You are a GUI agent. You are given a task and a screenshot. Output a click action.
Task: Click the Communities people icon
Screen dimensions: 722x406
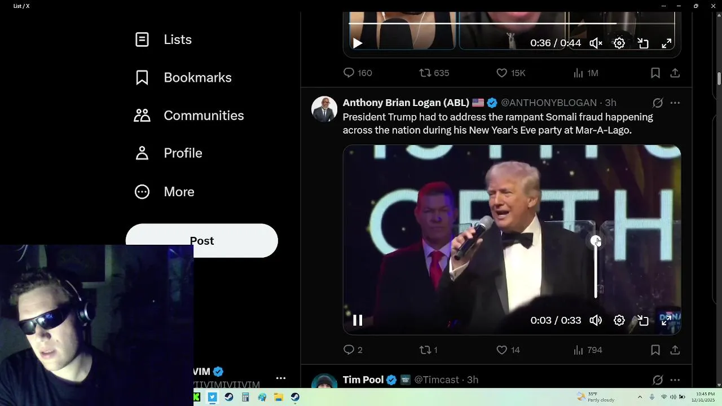[x=142, y=116]
